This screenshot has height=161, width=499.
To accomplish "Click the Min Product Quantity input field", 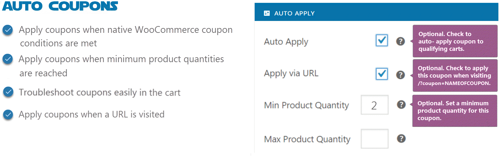I will pos(375,105).
